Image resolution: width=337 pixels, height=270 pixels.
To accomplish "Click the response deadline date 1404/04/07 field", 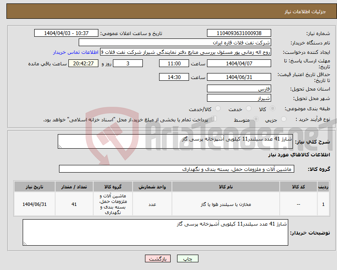I will [x=239, y=64].
